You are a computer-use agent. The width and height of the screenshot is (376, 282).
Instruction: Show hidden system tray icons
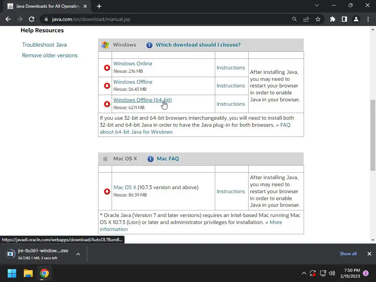click(304, 273)
